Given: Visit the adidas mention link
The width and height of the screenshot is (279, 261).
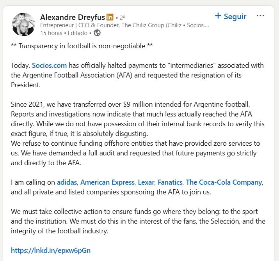Looking at the screenshot, I should pyautogui.click(x=67, y=182).
